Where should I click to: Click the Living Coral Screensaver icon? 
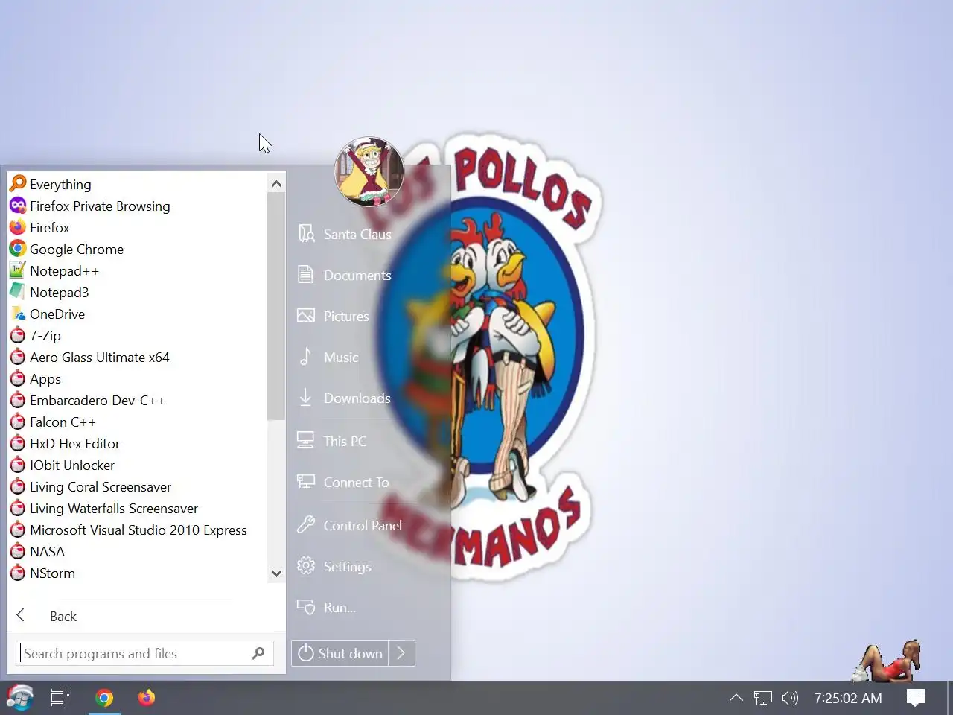tap(18, 486)
